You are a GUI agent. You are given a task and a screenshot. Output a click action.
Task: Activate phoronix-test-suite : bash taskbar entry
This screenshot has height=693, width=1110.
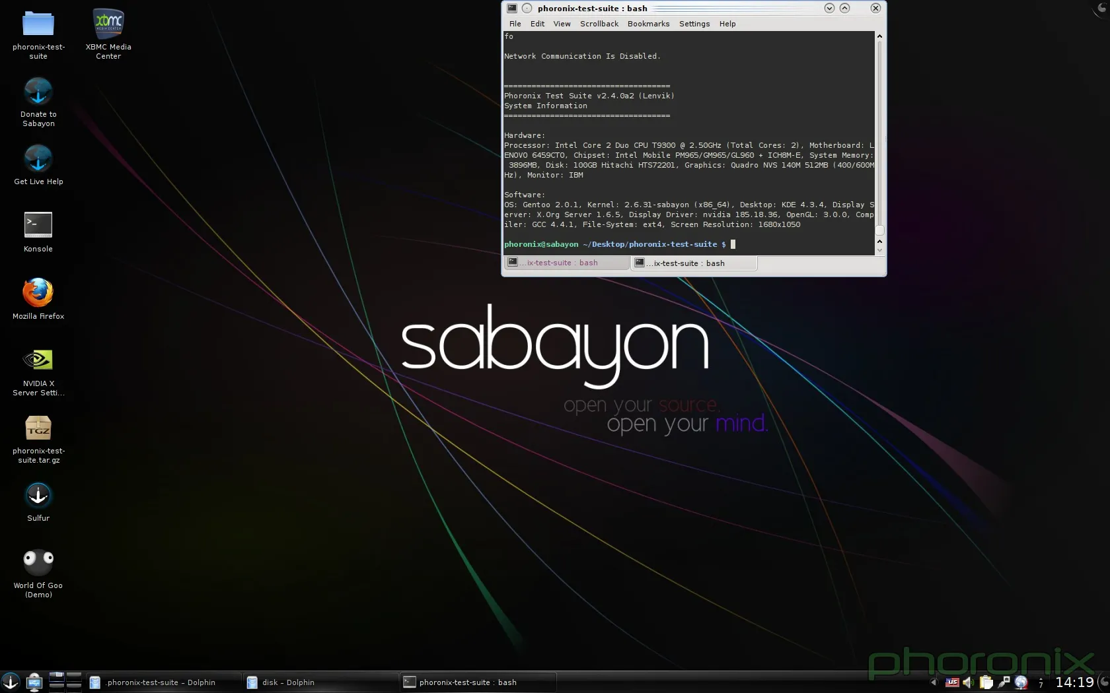[x=478, y=682]
